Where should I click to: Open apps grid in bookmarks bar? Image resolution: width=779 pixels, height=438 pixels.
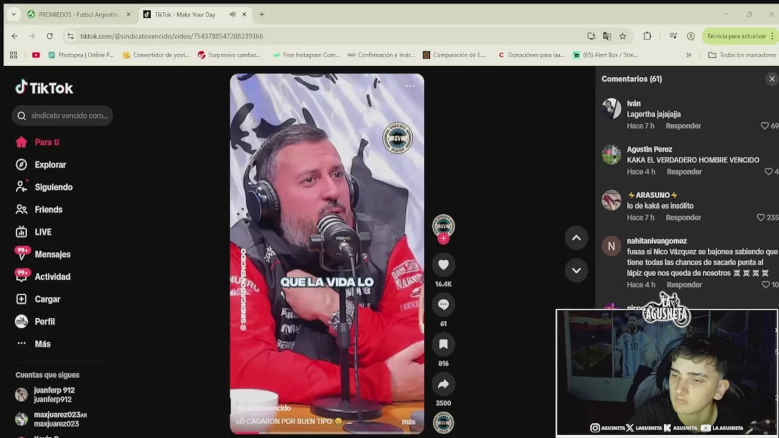click(14, 55)
